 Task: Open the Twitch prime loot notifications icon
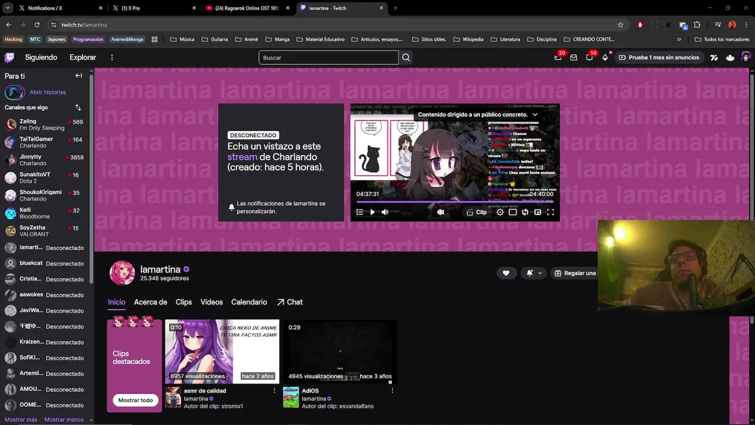(x=558, y=57)
